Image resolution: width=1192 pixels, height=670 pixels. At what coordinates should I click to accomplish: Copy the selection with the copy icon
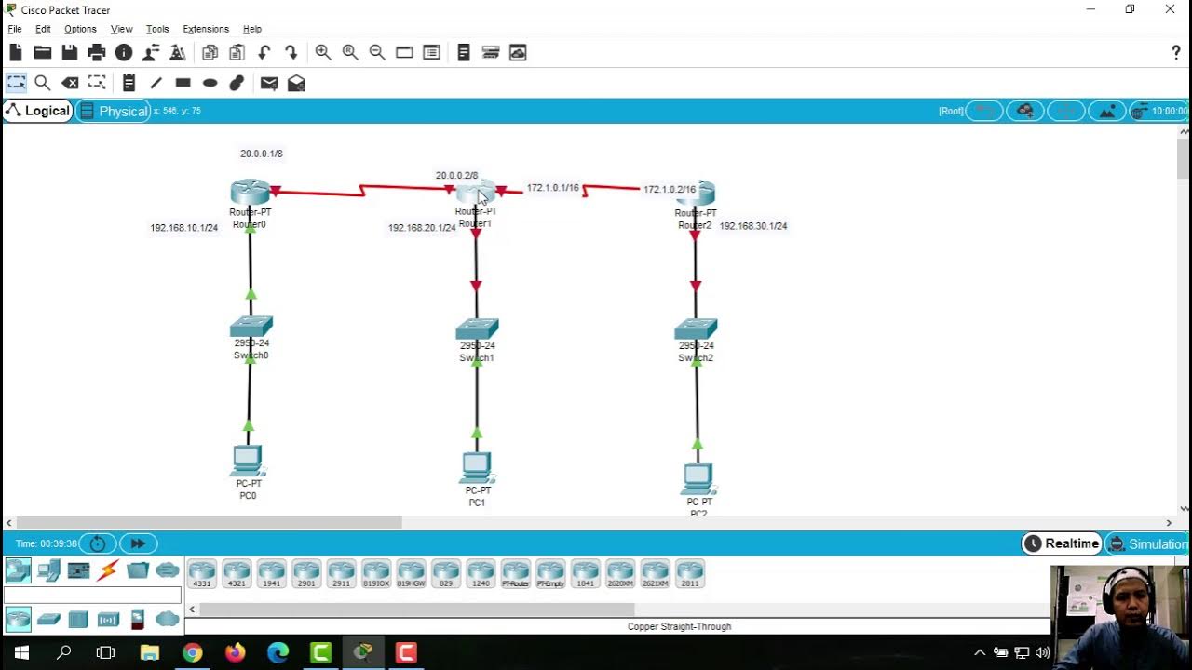point(210,53)
